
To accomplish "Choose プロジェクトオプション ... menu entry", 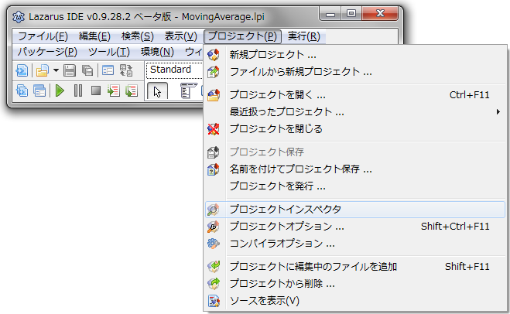I will pyautogui.click(x=355, y=227).
